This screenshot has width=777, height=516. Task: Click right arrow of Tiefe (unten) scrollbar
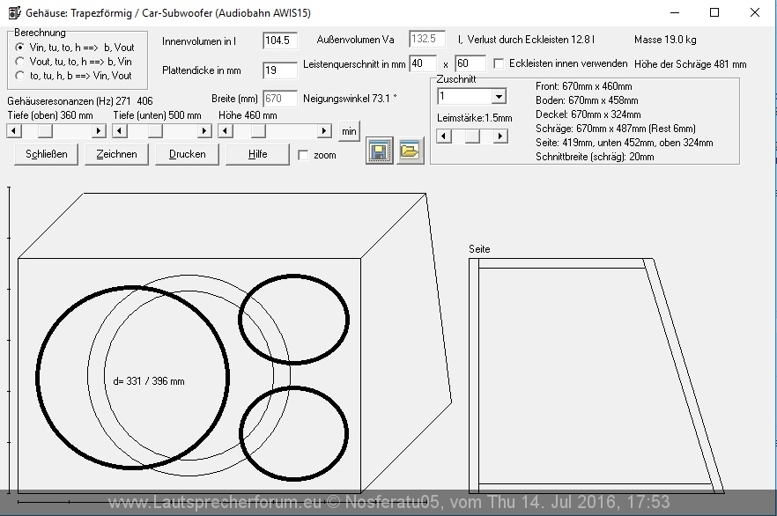(x=204, y=131)
